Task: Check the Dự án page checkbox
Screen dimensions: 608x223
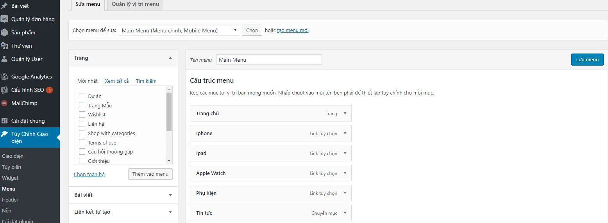Action: 82,96
